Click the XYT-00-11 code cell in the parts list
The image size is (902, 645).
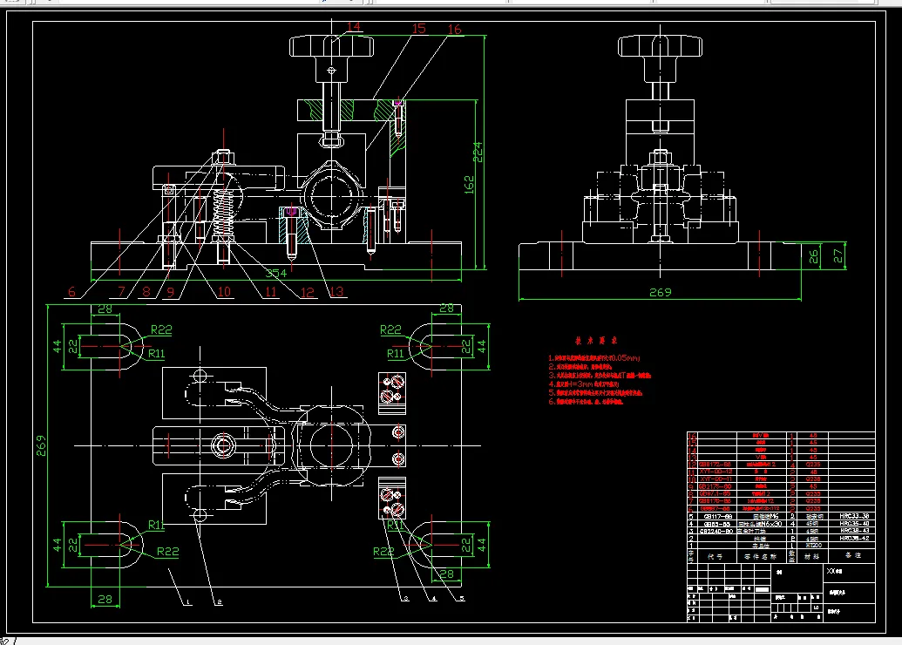pos(716,479)
